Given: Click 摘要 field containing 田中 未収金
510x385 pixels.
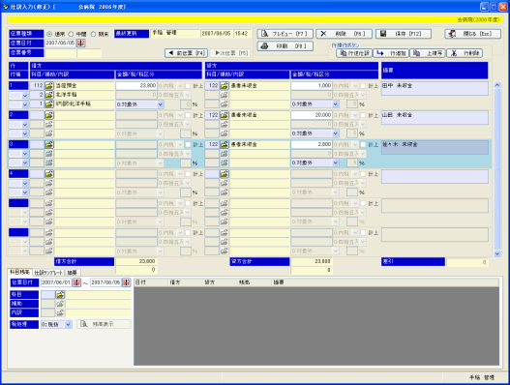Looking at the screenshot, I should pos(435,88).
